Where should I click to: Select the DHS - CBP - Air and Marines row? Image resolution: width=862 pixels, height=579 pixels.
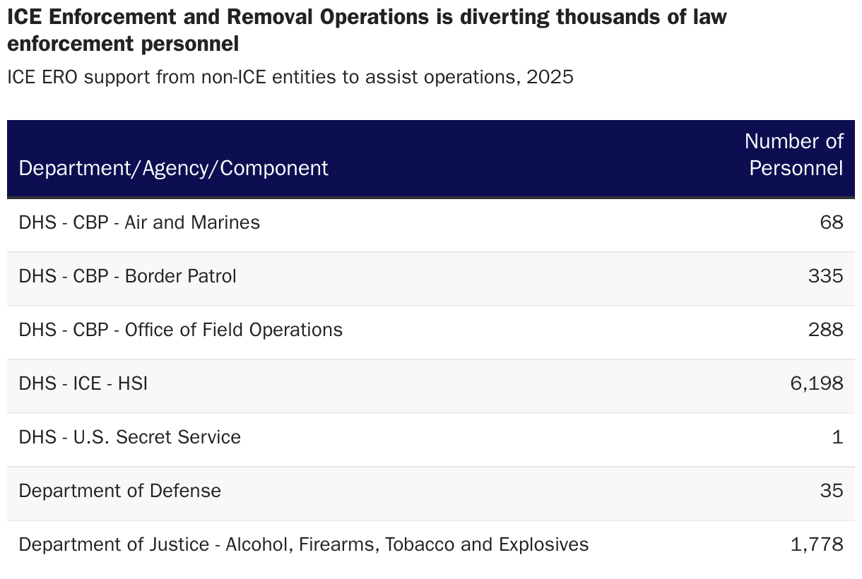pyautogui.click(x=139, y=222)
